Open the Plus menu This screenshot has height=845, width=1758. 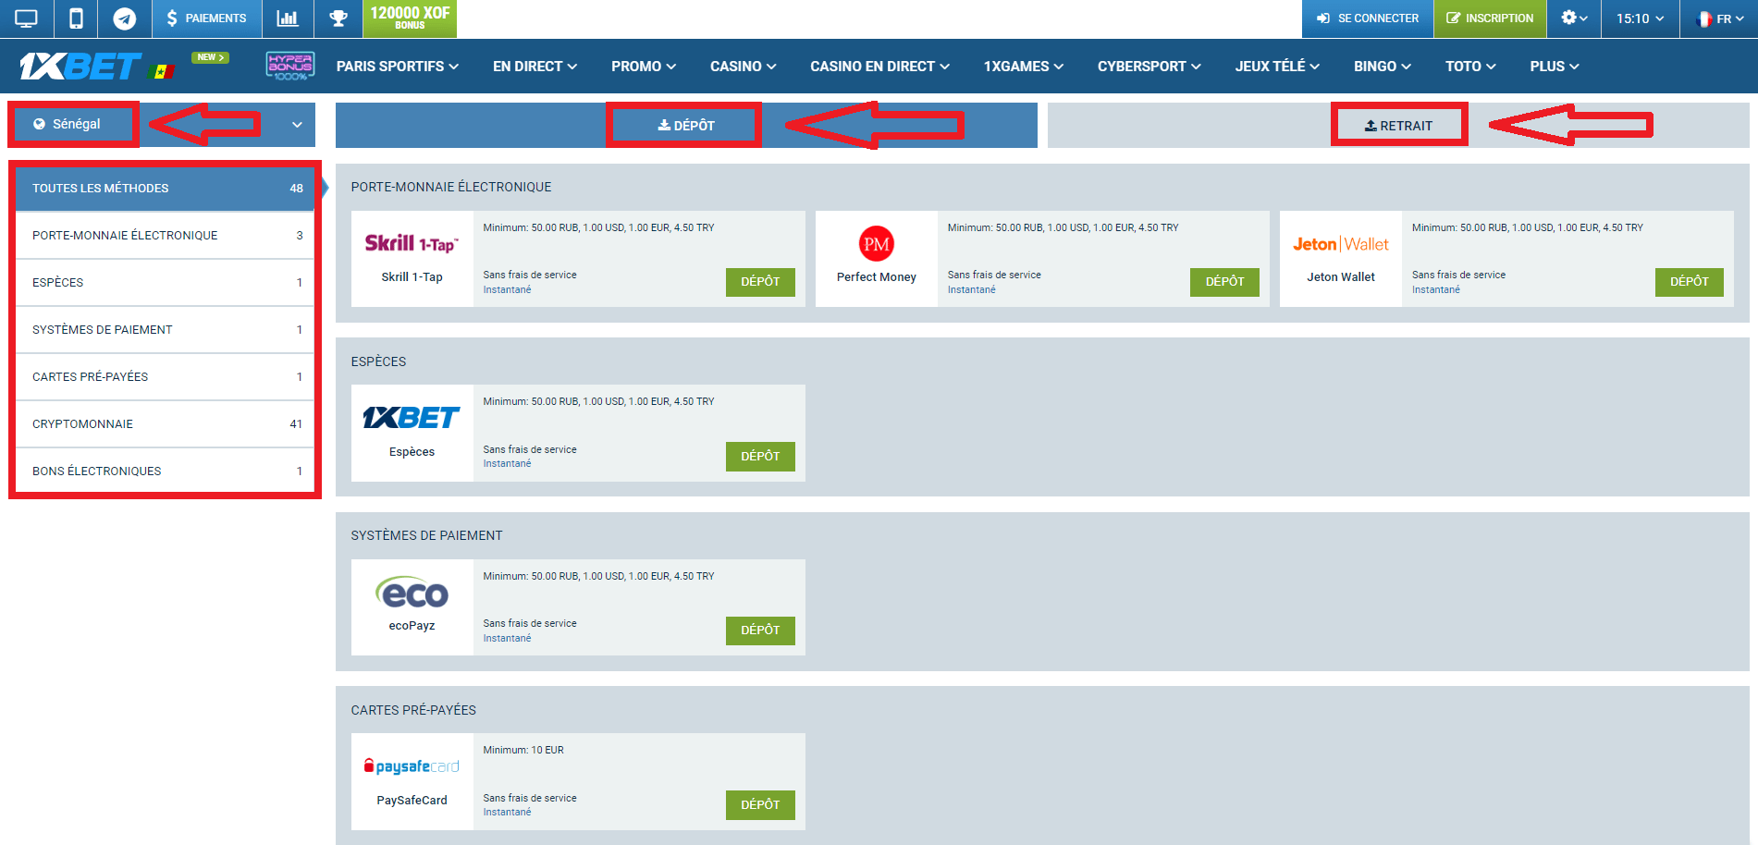point(1554,67)
